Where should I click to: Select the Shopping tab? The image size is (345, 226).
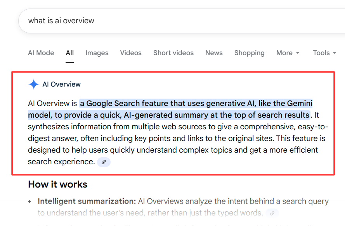pos(249,53)
